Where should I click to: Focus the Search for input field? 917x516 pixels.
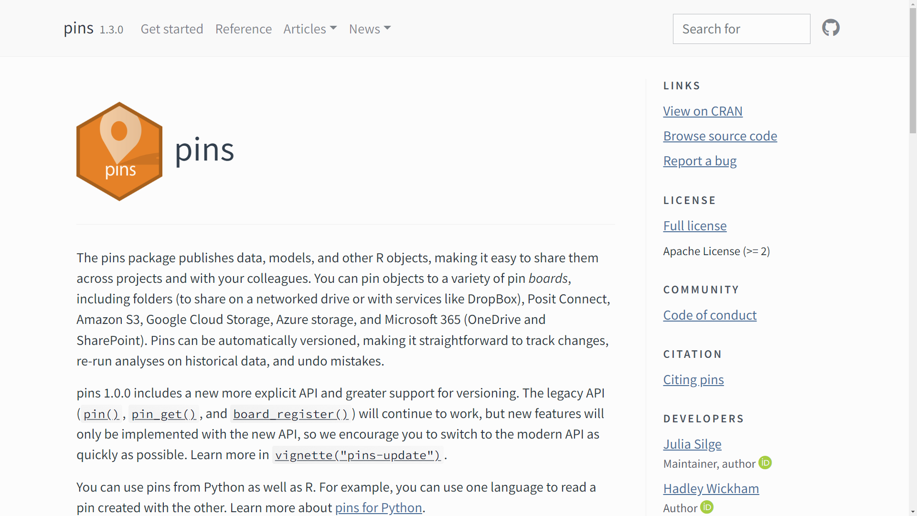[741, 29]
